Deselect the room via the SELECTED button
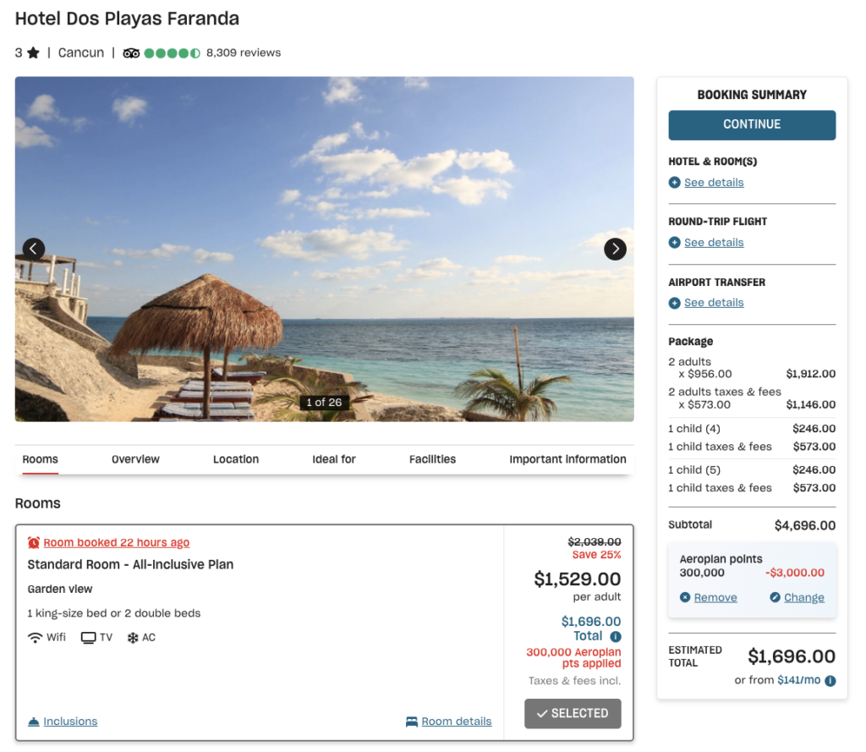 click(573, 713)
